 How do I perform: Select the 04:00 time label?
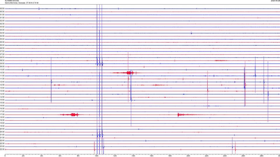pyautogui.click(x=2, y=33)
